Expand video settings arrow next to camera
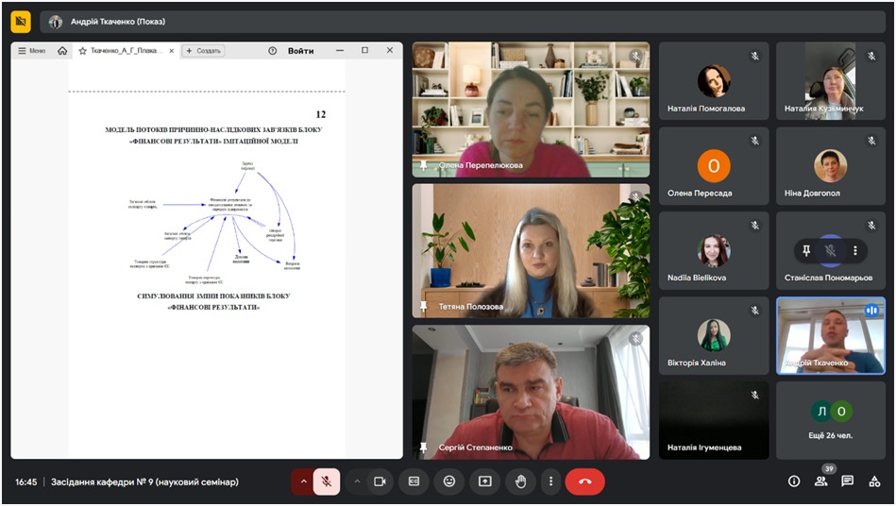 click(x=357, y=481)
